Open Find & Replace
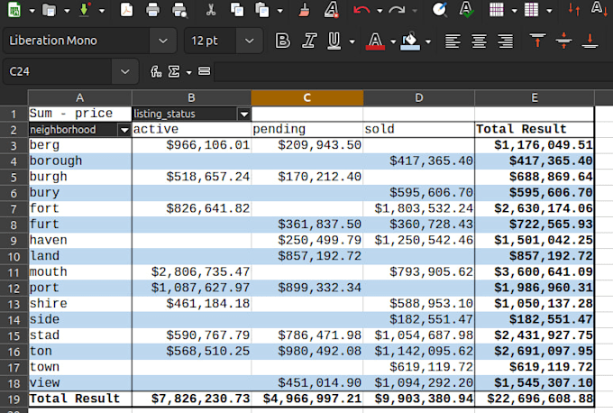 [439, 10]
